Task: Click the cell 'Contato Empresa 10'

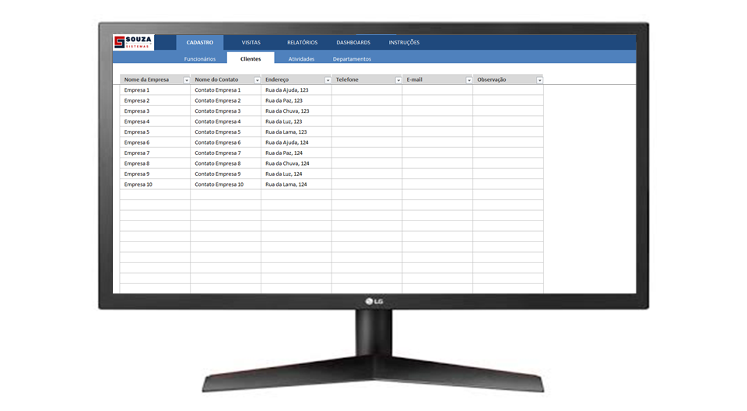Action: pos(226,184)
